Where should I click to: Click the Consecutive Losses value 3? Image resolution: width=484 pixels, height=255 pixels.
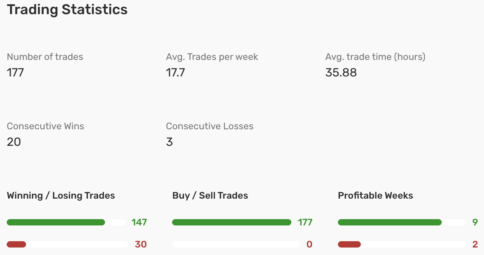169,142
